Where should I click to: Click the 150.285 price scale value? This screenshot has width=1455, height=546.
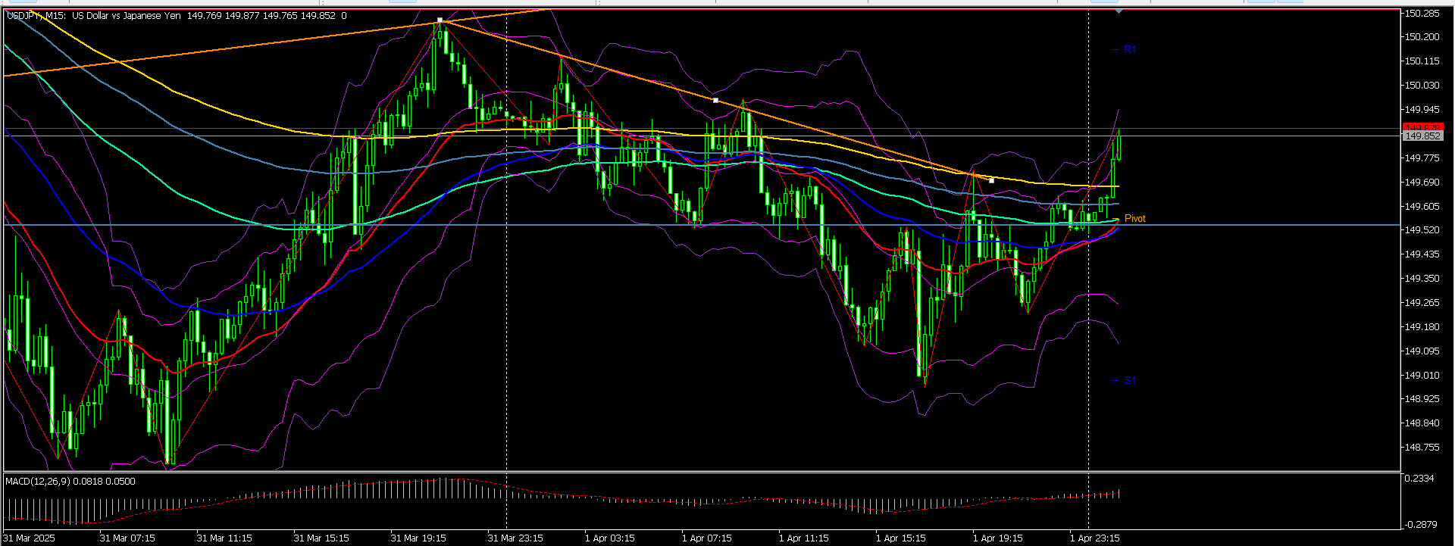tap(1422, 14)
